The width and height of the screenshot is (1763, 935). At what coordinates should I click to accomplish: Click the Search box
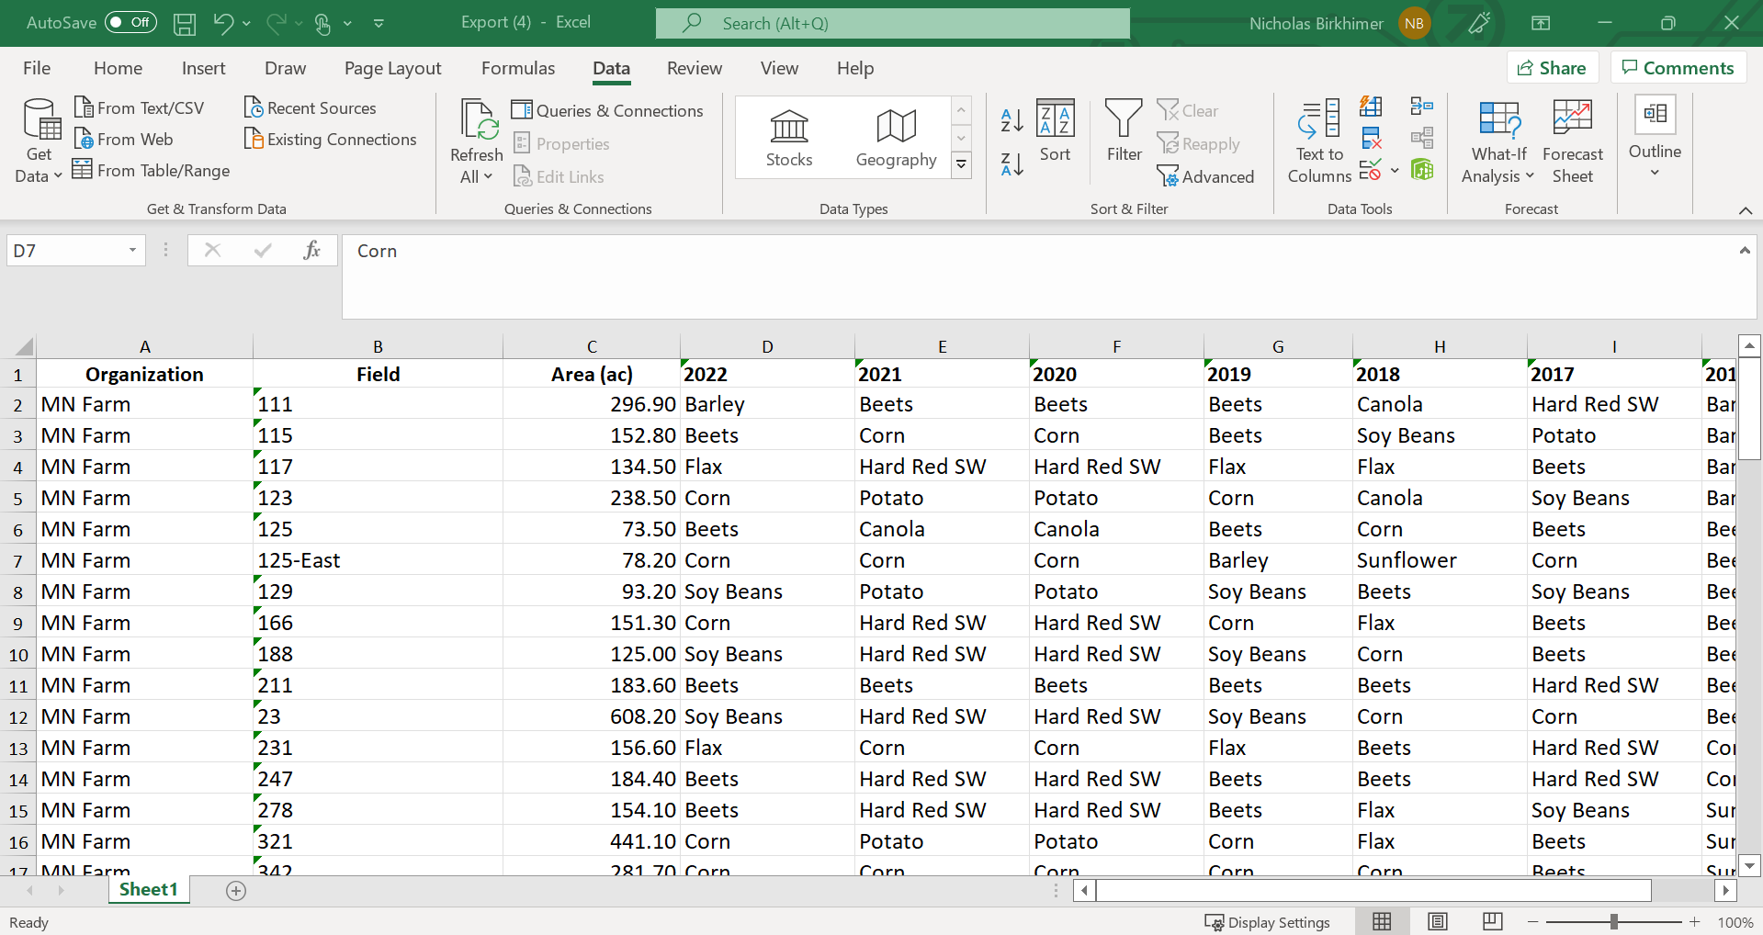click(x=892, y=23)
